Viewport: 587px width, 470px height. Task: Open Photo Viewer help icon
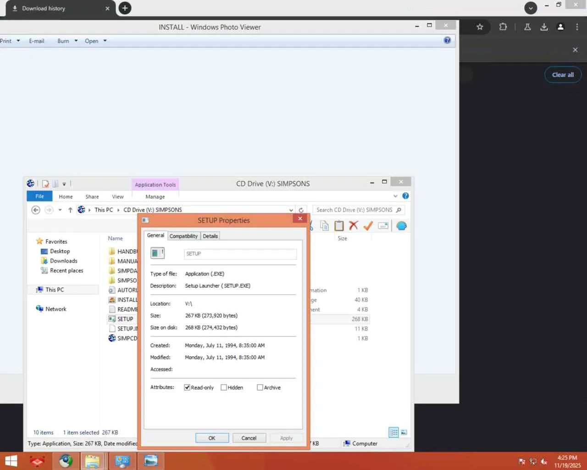coord(447,40)
